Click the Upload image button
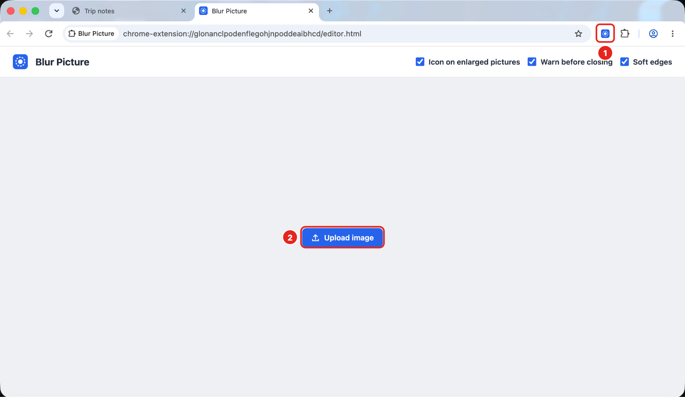The width and height of the screenshot is (685, 397). coord(342,238)
